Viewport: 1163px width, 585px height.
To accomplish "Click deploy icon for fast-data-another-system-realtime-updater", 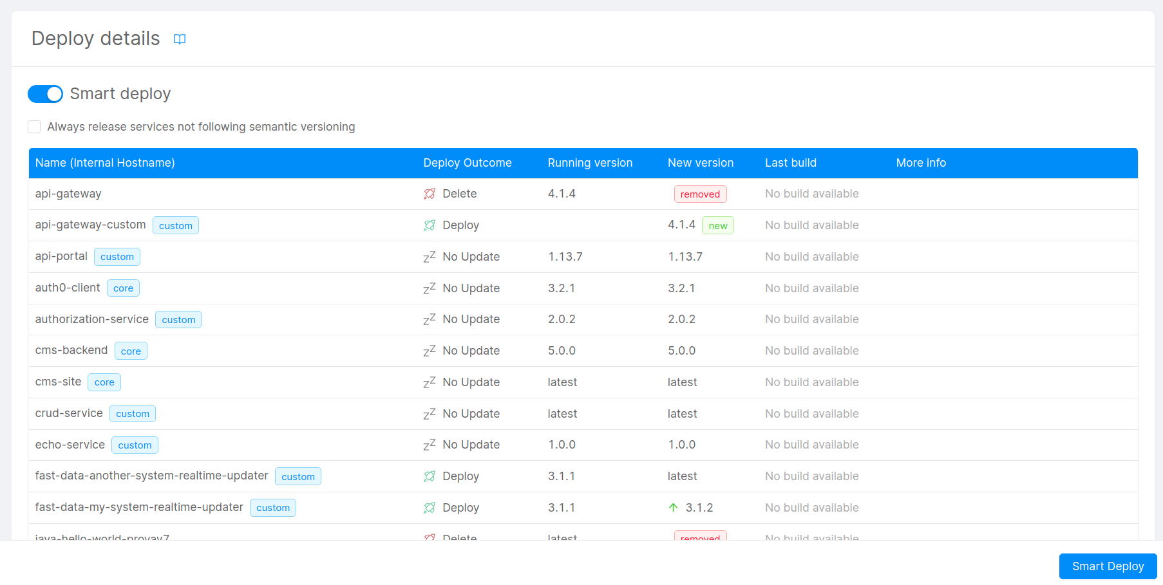I will click(x=430, y=476).
